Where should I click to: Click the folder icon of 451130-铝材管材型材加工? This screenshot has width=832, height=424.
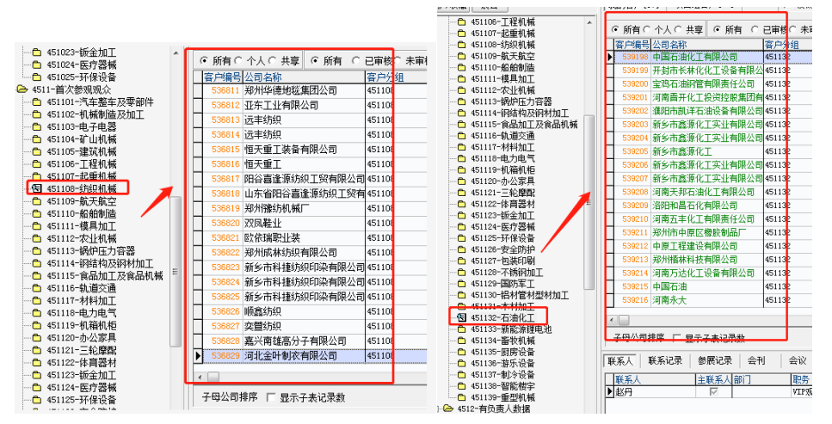point(461,295)
